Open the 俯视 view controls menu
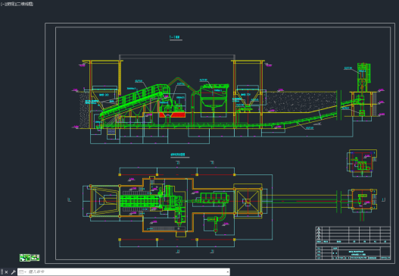Viewport: 399px width, 276px height. click(x=10, y=4)
